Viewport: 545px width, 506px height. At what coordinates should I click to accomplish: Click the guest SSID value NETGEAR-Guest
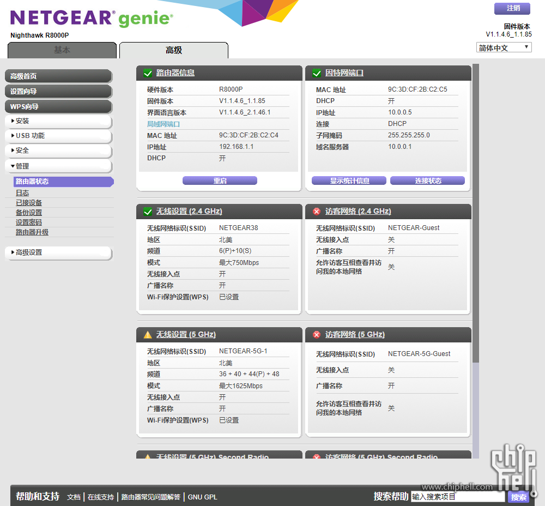point(414,228)
